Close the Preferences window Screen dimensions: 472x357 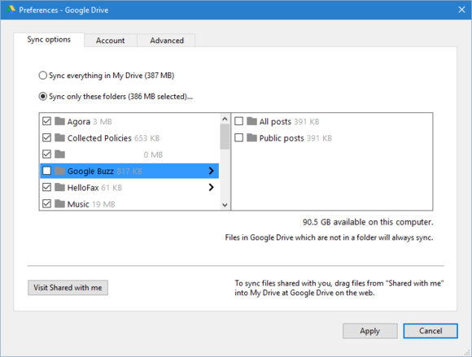click(x=461, y=10)
